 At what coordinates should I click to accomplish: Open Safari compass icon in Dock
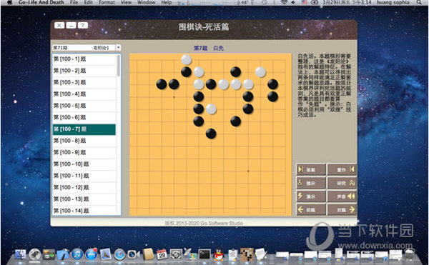[x=119, y=254]
